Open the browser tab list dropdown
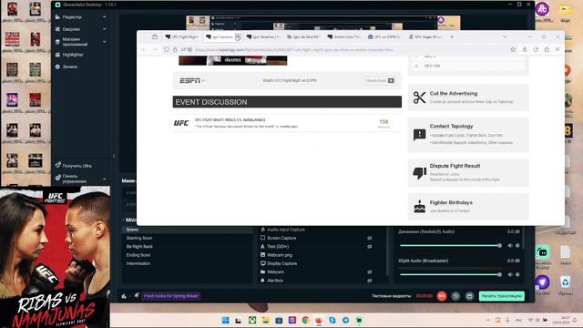 [505, 36]
